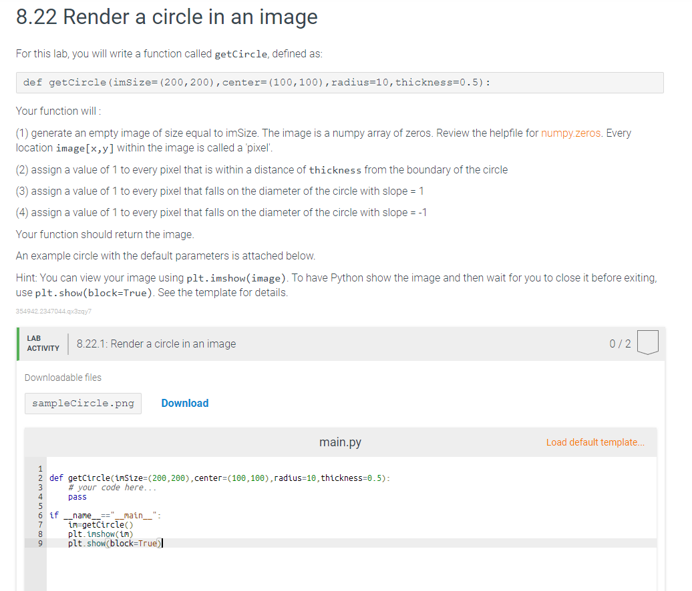Select the main.py file tab
692x591 pixels.
(340, 442)
